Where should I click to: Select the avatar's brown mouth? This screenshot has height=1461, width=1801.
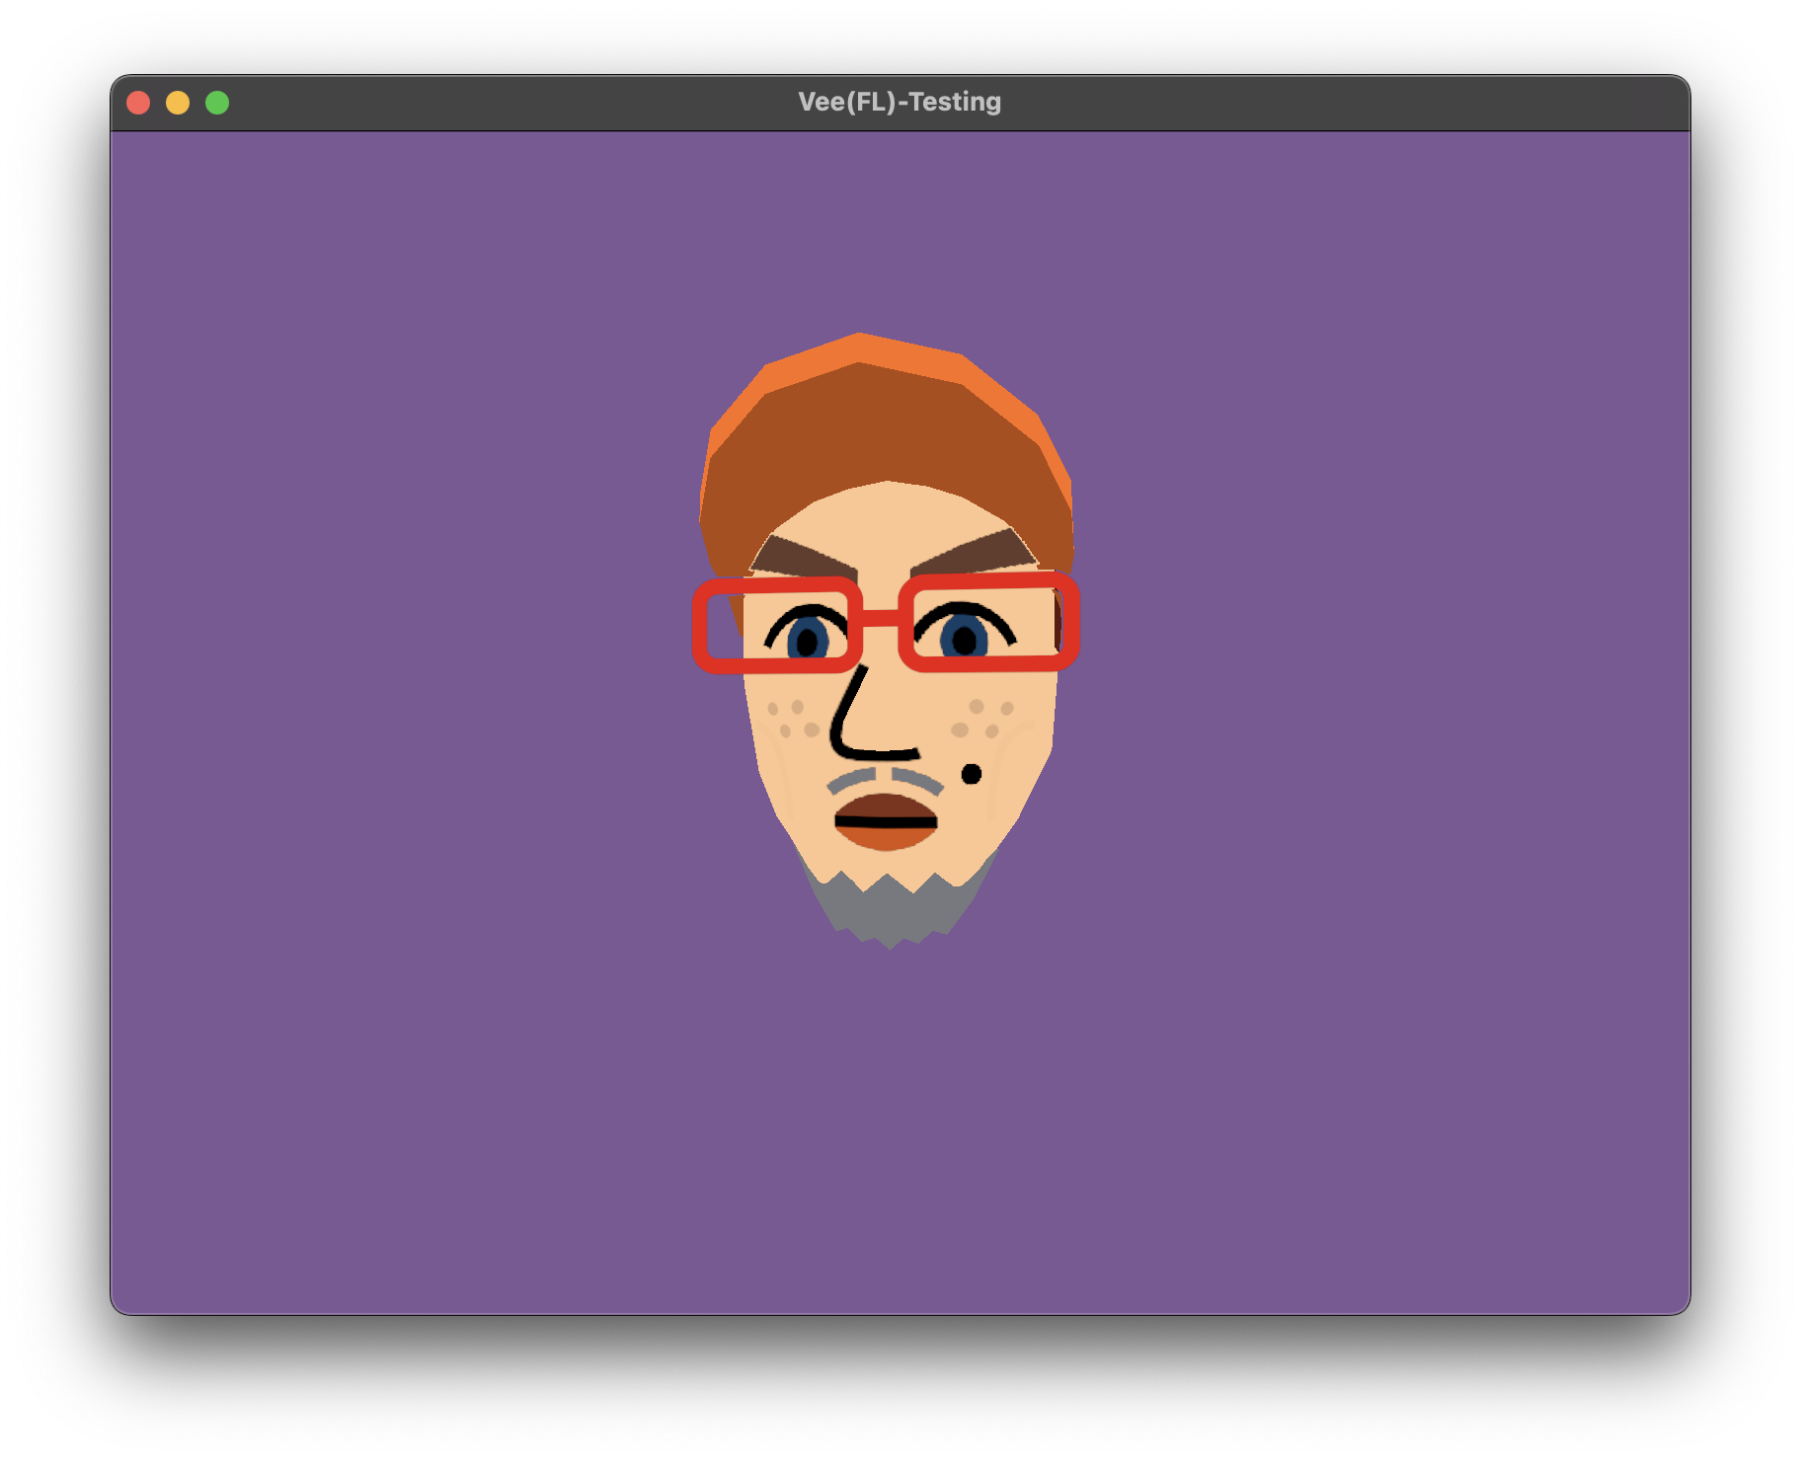click(x=886, y=821)
